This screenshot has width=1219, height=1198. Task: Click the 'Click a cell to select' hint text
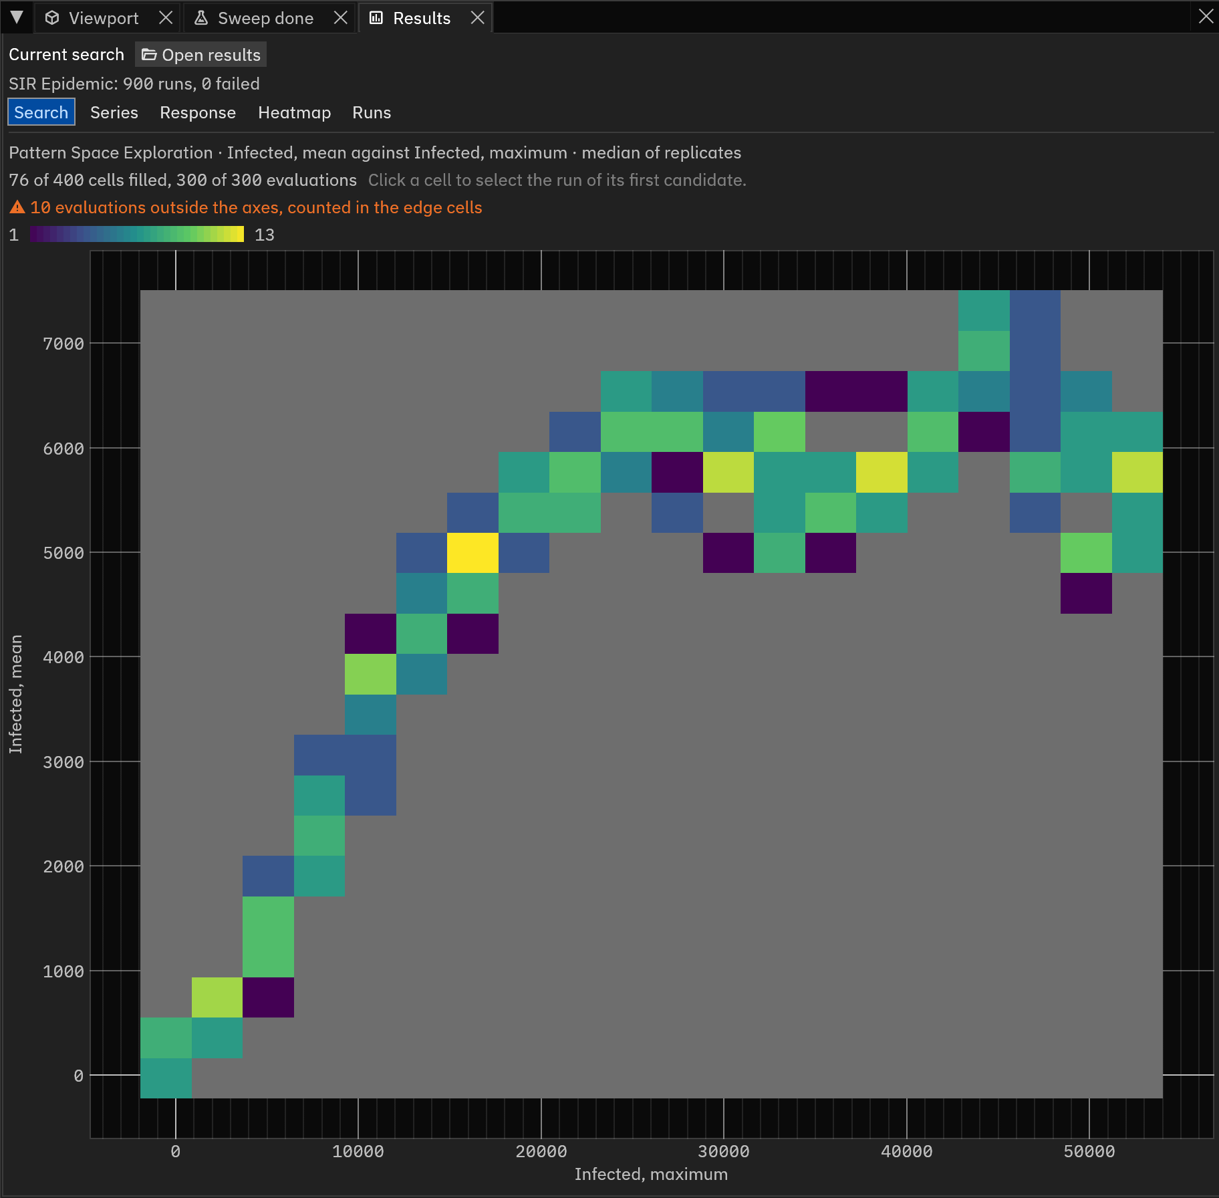point(557,180)
